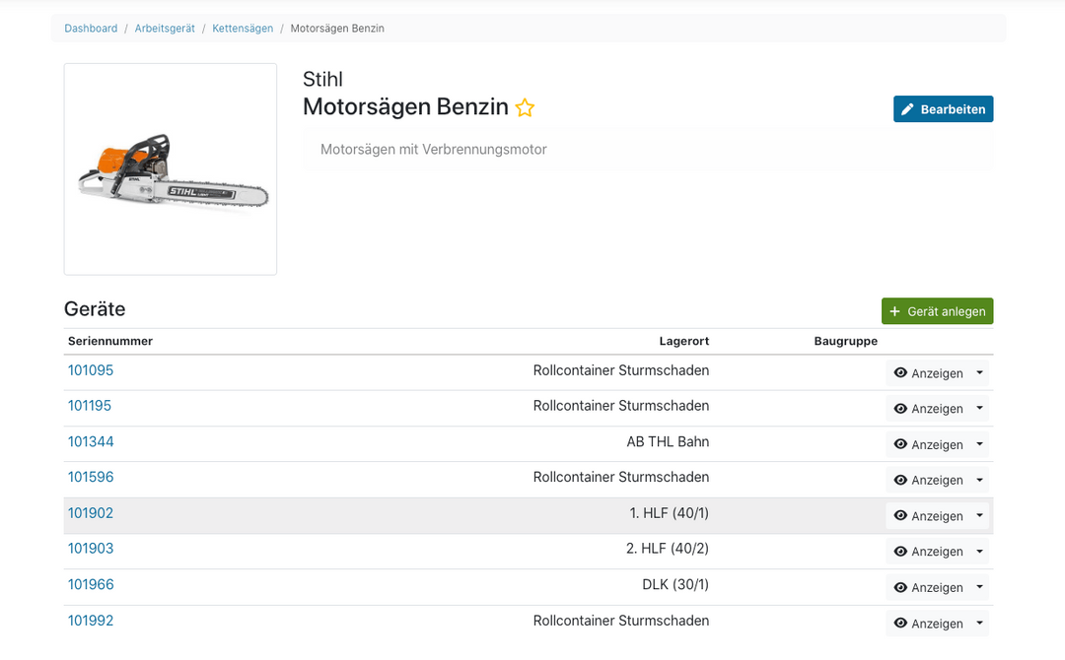Screen dimensions: 1065x660
Task: Open device serial number 101095
Action: coord(91,370)
